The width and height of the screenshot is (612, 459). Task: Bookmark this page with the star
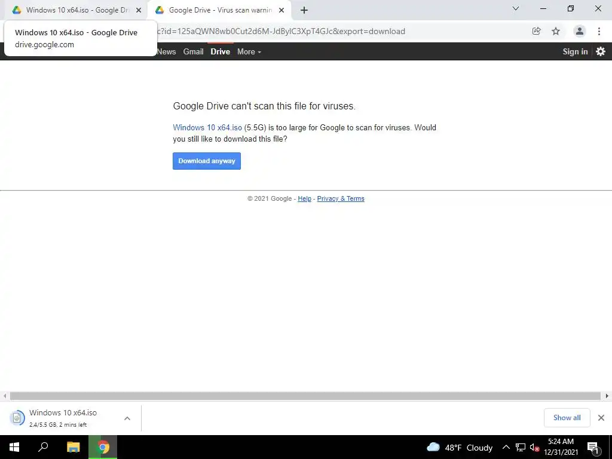pyautogui.click(x=556, y=31)
